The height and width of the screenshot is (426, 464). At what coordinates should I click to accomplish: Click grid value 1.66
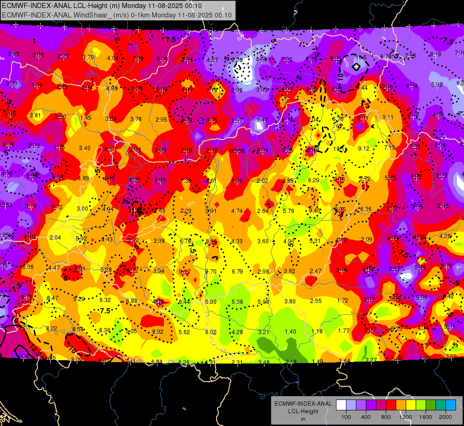(x=37, y=85)
